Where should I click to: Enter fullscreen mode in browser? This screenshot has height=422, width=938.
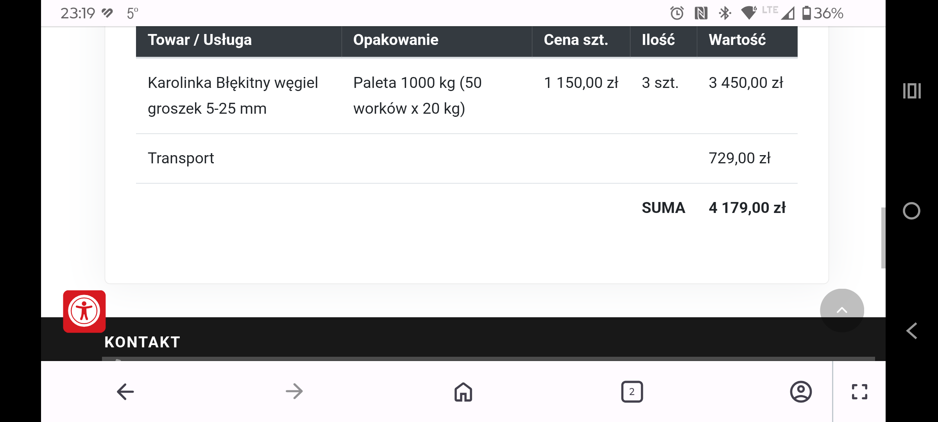pos(859,392)
